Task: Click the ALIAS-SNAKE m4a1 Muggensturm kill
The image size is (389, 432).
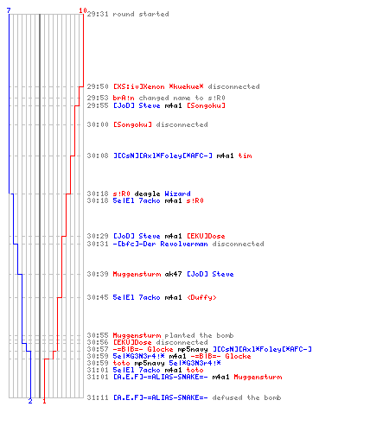Action: (184, 377)
